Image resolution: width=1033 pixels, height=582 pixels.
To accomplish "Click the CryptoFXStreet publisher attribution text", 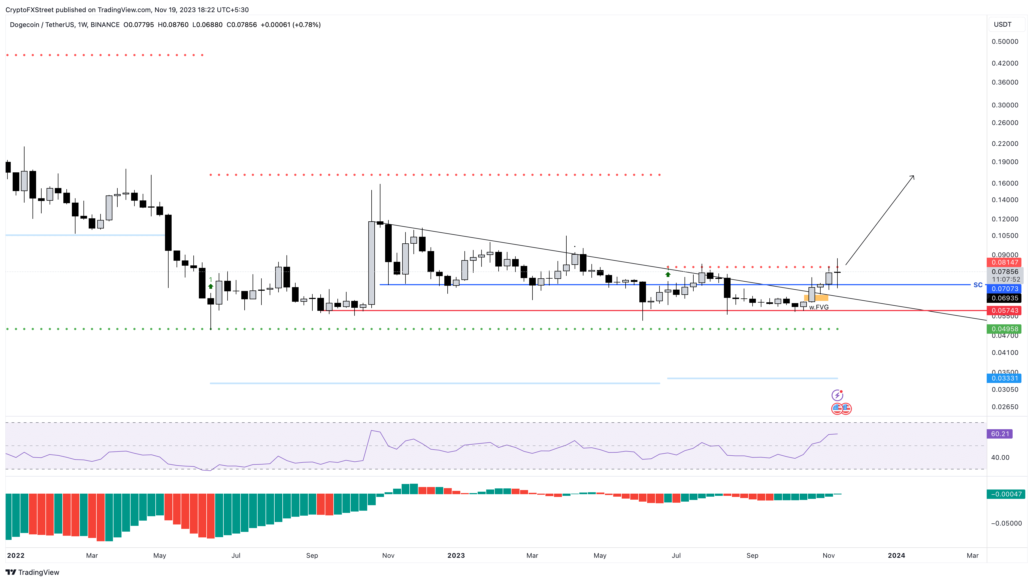I will pyautogui.click(x=127, y=10).
